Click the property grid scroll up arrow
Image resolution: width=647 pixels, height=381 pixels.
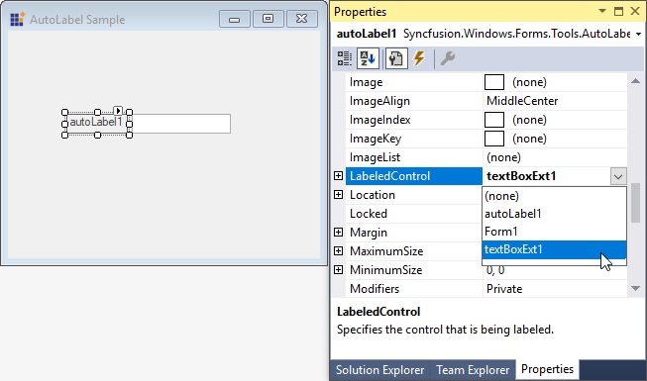pyautogui.click(x=635, y=81)
